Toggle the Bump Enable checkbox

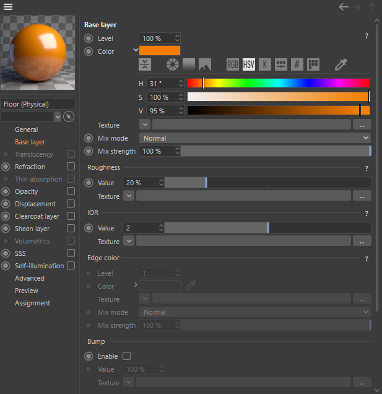(x=127, y=356)
